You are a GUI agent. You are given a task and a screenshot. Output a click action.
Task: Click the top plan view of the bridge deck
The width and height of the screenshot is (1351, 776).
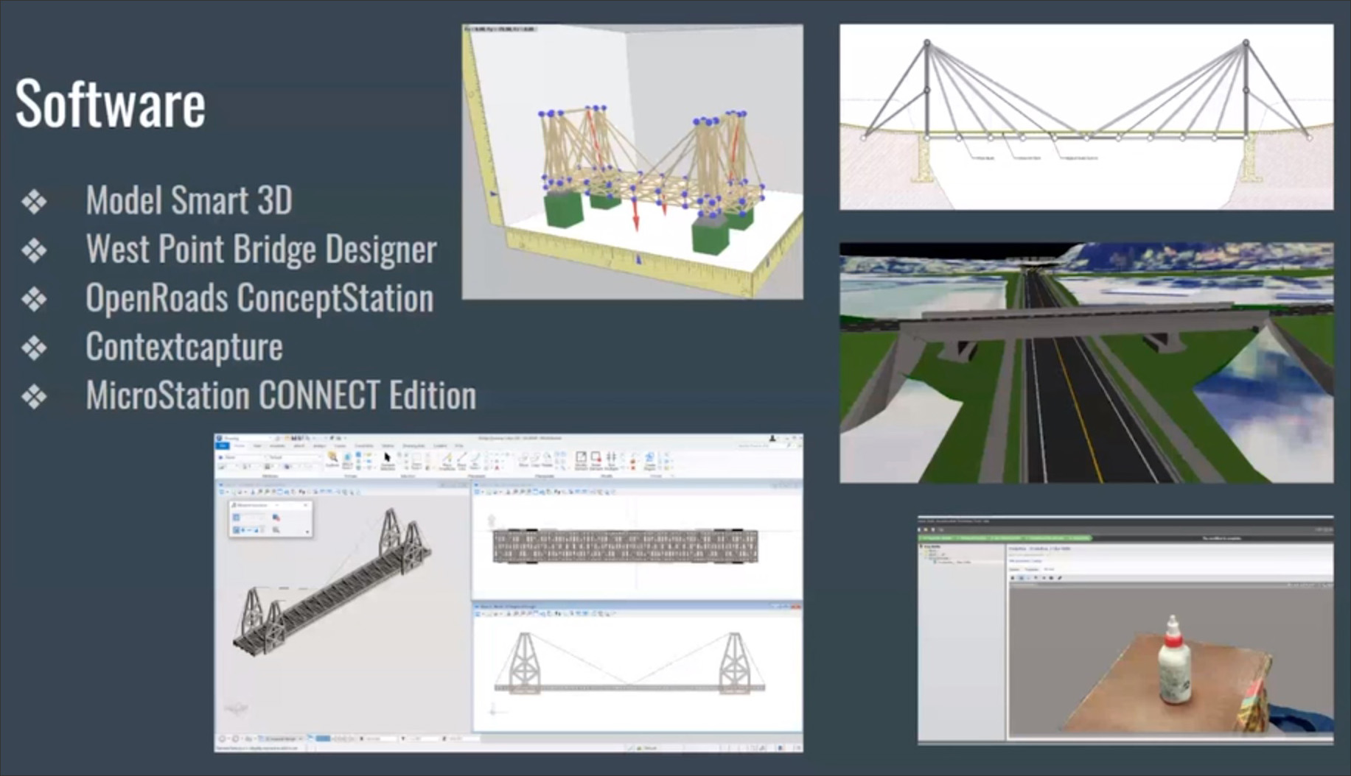point(625,546)
